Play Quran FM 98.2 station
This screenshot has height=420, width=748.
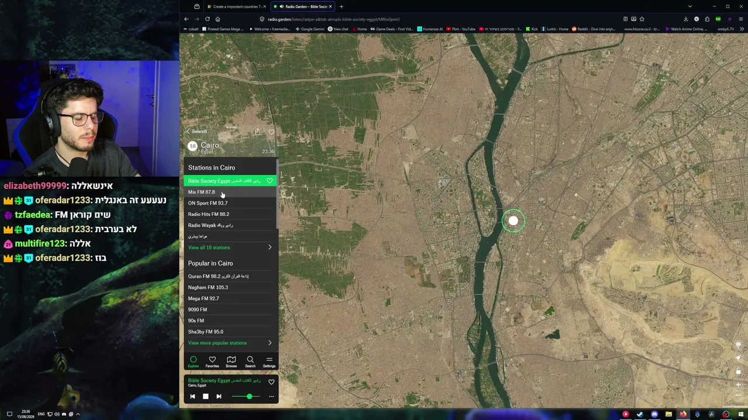click(230, 276)
